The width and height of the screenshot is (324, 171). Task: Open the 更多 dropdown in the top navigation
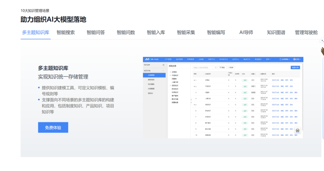tap(268, 59)
